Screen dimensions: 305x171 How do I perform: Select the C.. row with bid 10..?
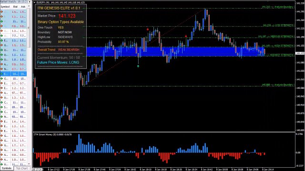tap(13, 112)
